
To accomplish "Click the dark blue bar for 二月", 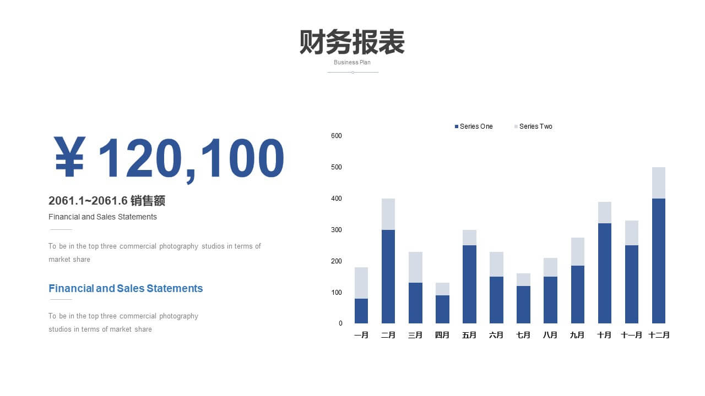I will 388,277.
